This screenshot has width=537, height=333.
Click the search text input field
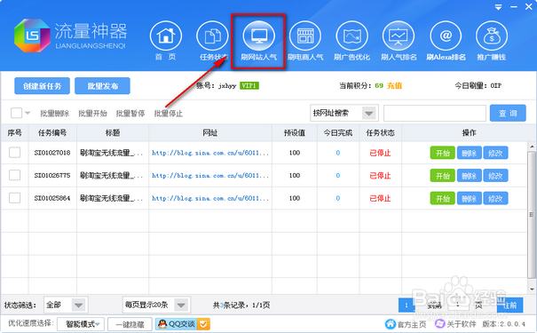click(x=435, y=113)
